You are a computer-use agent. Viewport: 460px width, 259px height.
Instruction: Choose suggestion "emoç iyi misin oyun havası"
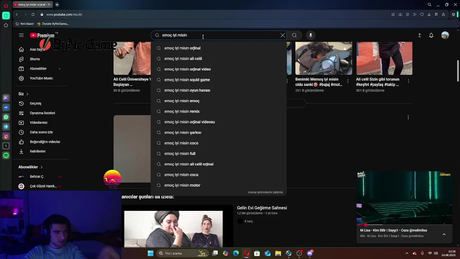click(x=218, y=90)
